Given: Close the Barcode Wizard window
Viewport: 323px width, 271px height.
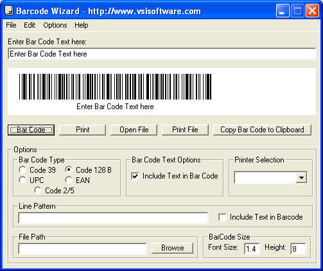Looking at the screenshot, I should (x=313, y=11).
